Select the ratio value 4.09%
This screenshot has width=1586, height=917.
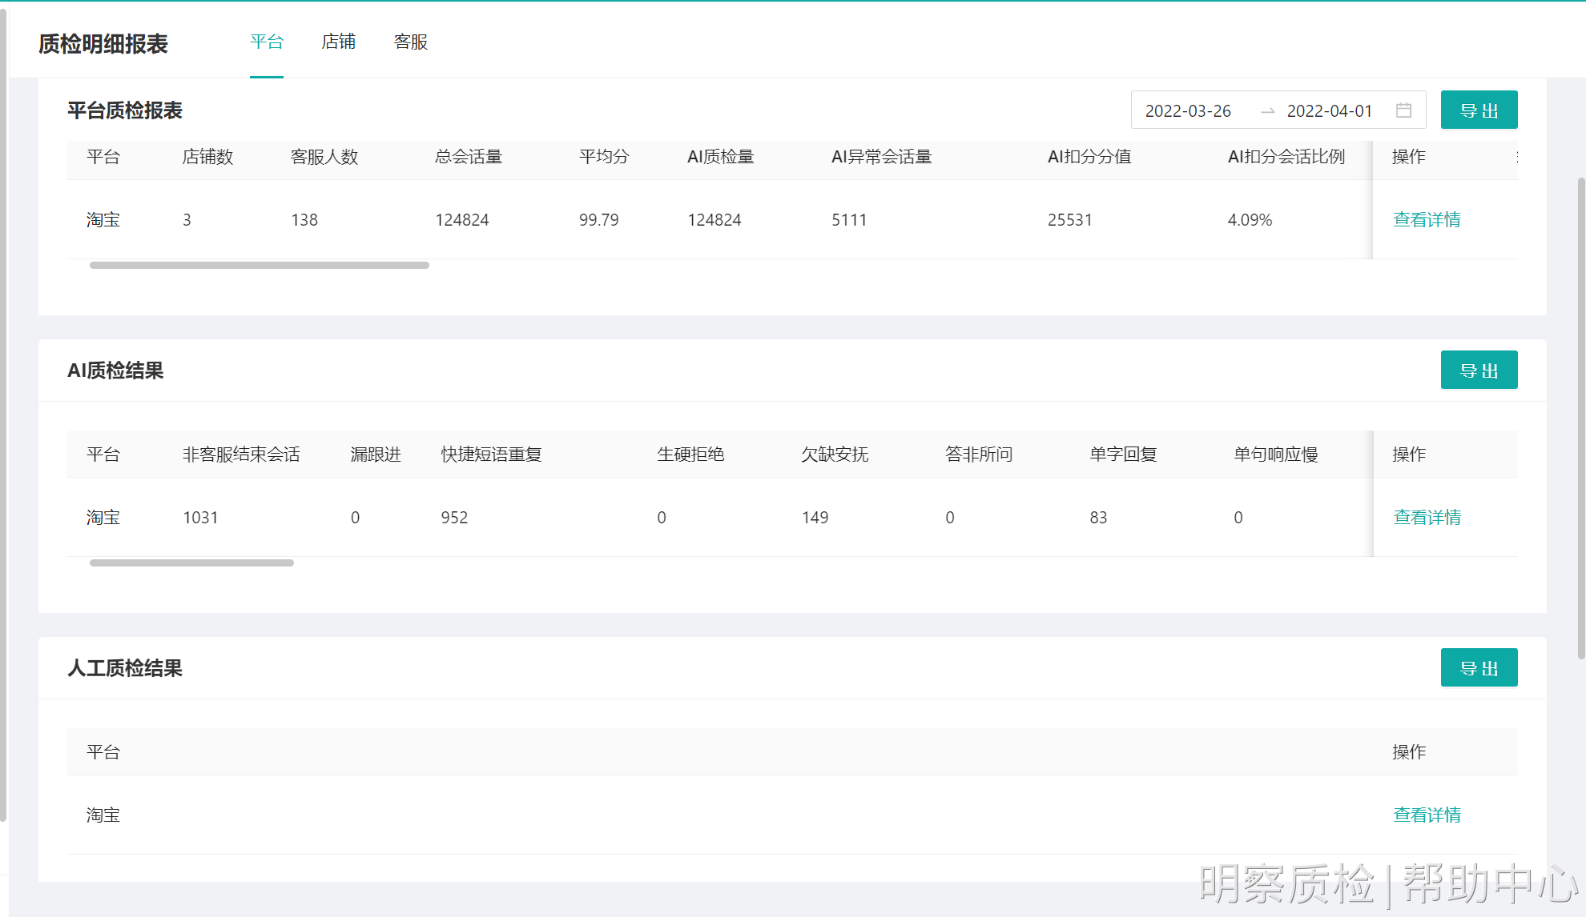(x=1250, y=220)
